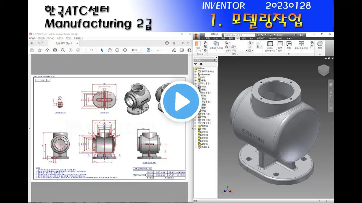The image size is (362, 203).
Task: Click the 화면 정리 button
Action: [x=280, y=47]
